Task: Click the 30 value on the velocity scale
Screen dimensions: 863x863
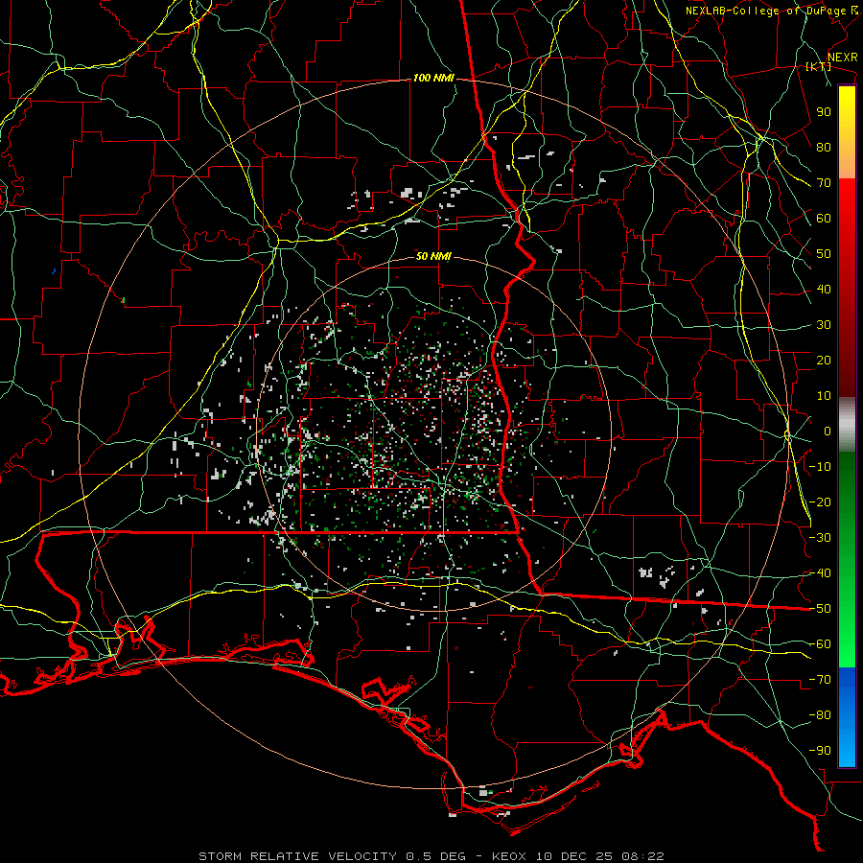Action: coord(824,325)
